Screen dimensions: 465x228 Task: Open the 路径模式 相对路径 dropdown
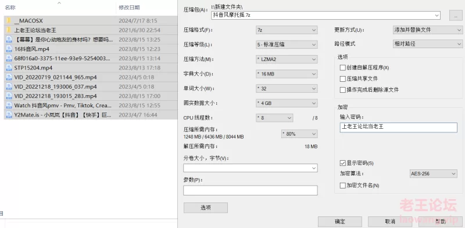coord(428,44)
